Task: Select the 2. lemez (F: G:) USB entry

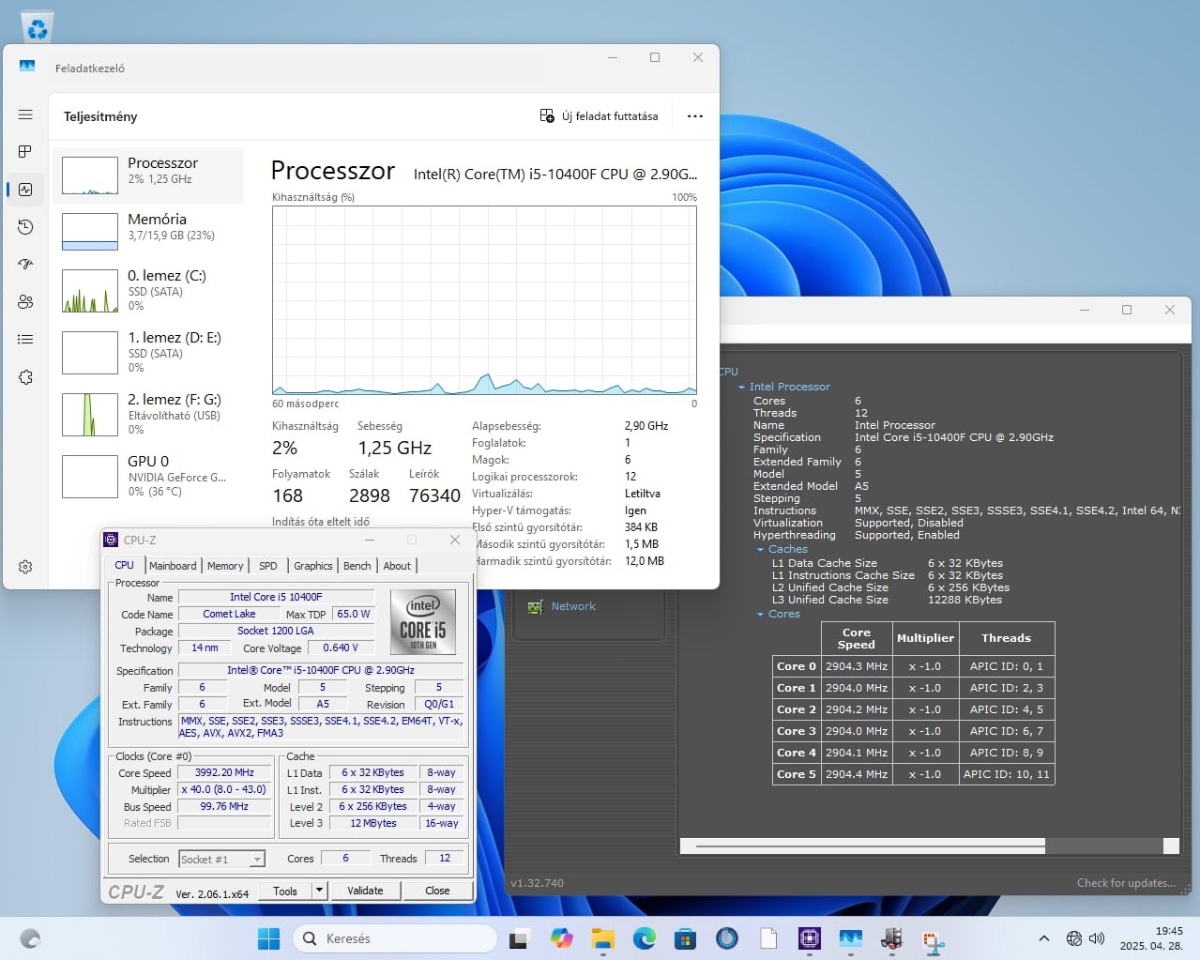Action: tap(148, 415)
